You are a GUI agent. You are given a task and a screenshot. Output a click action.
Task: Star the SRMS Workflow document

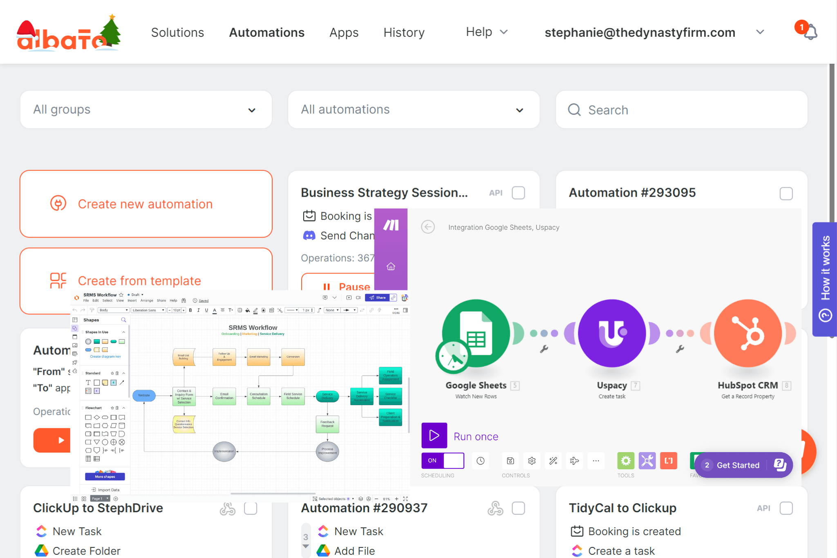pos(121,295)
